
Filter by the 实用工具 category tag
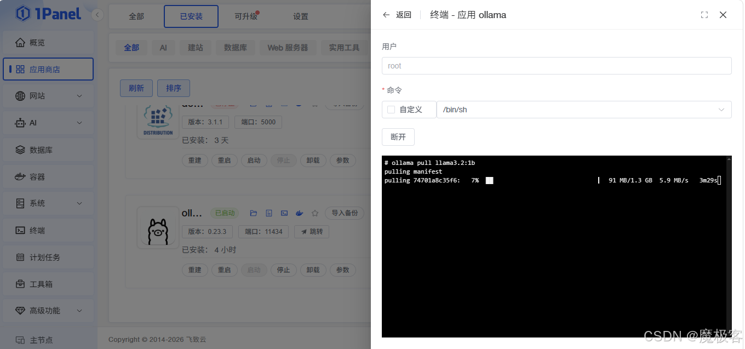(x=344, y=48)
